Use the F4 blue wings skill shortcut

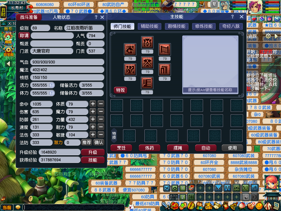coord(218,188)
